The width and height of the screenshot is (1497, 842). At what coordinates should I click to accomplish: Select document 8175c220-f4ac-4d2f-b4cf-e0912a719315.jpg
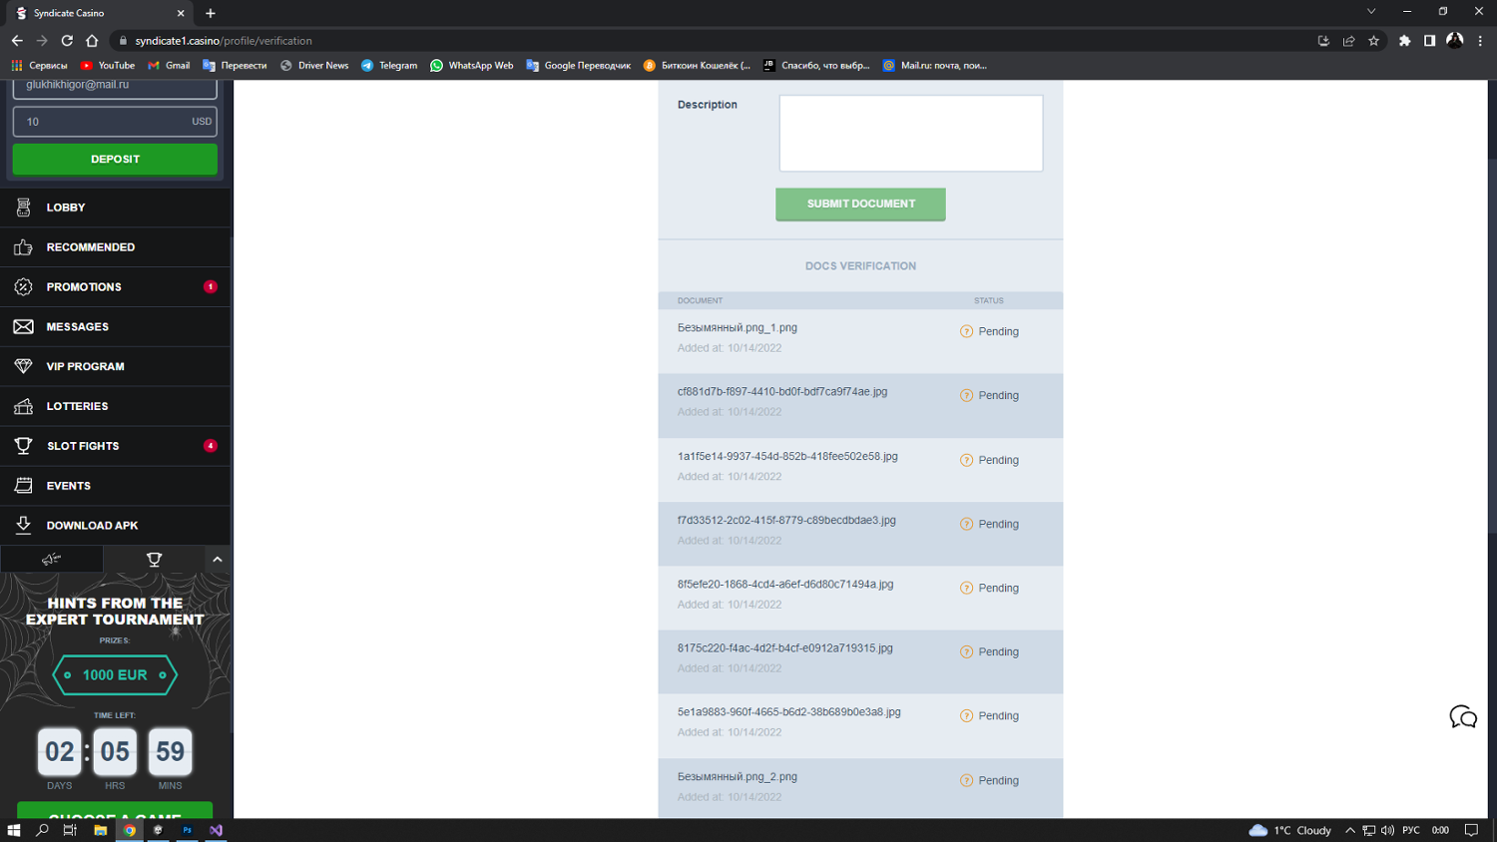(x=785, y=648)
